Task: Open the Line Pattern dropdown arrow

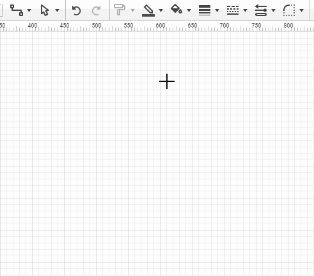Action: tap(245, 10)
